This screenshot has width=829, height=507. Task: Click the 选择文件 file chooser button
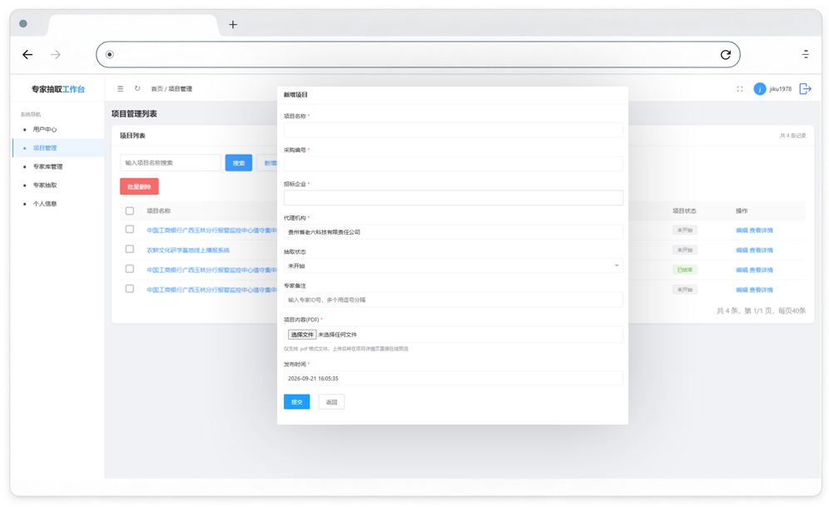pos(302,334)
